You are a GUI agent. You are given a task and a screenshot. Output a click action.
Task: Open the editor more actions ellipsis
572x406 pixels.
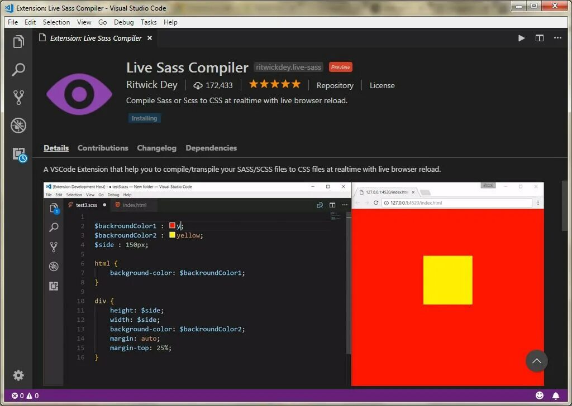pyautogui.click(x=557, y=38)
